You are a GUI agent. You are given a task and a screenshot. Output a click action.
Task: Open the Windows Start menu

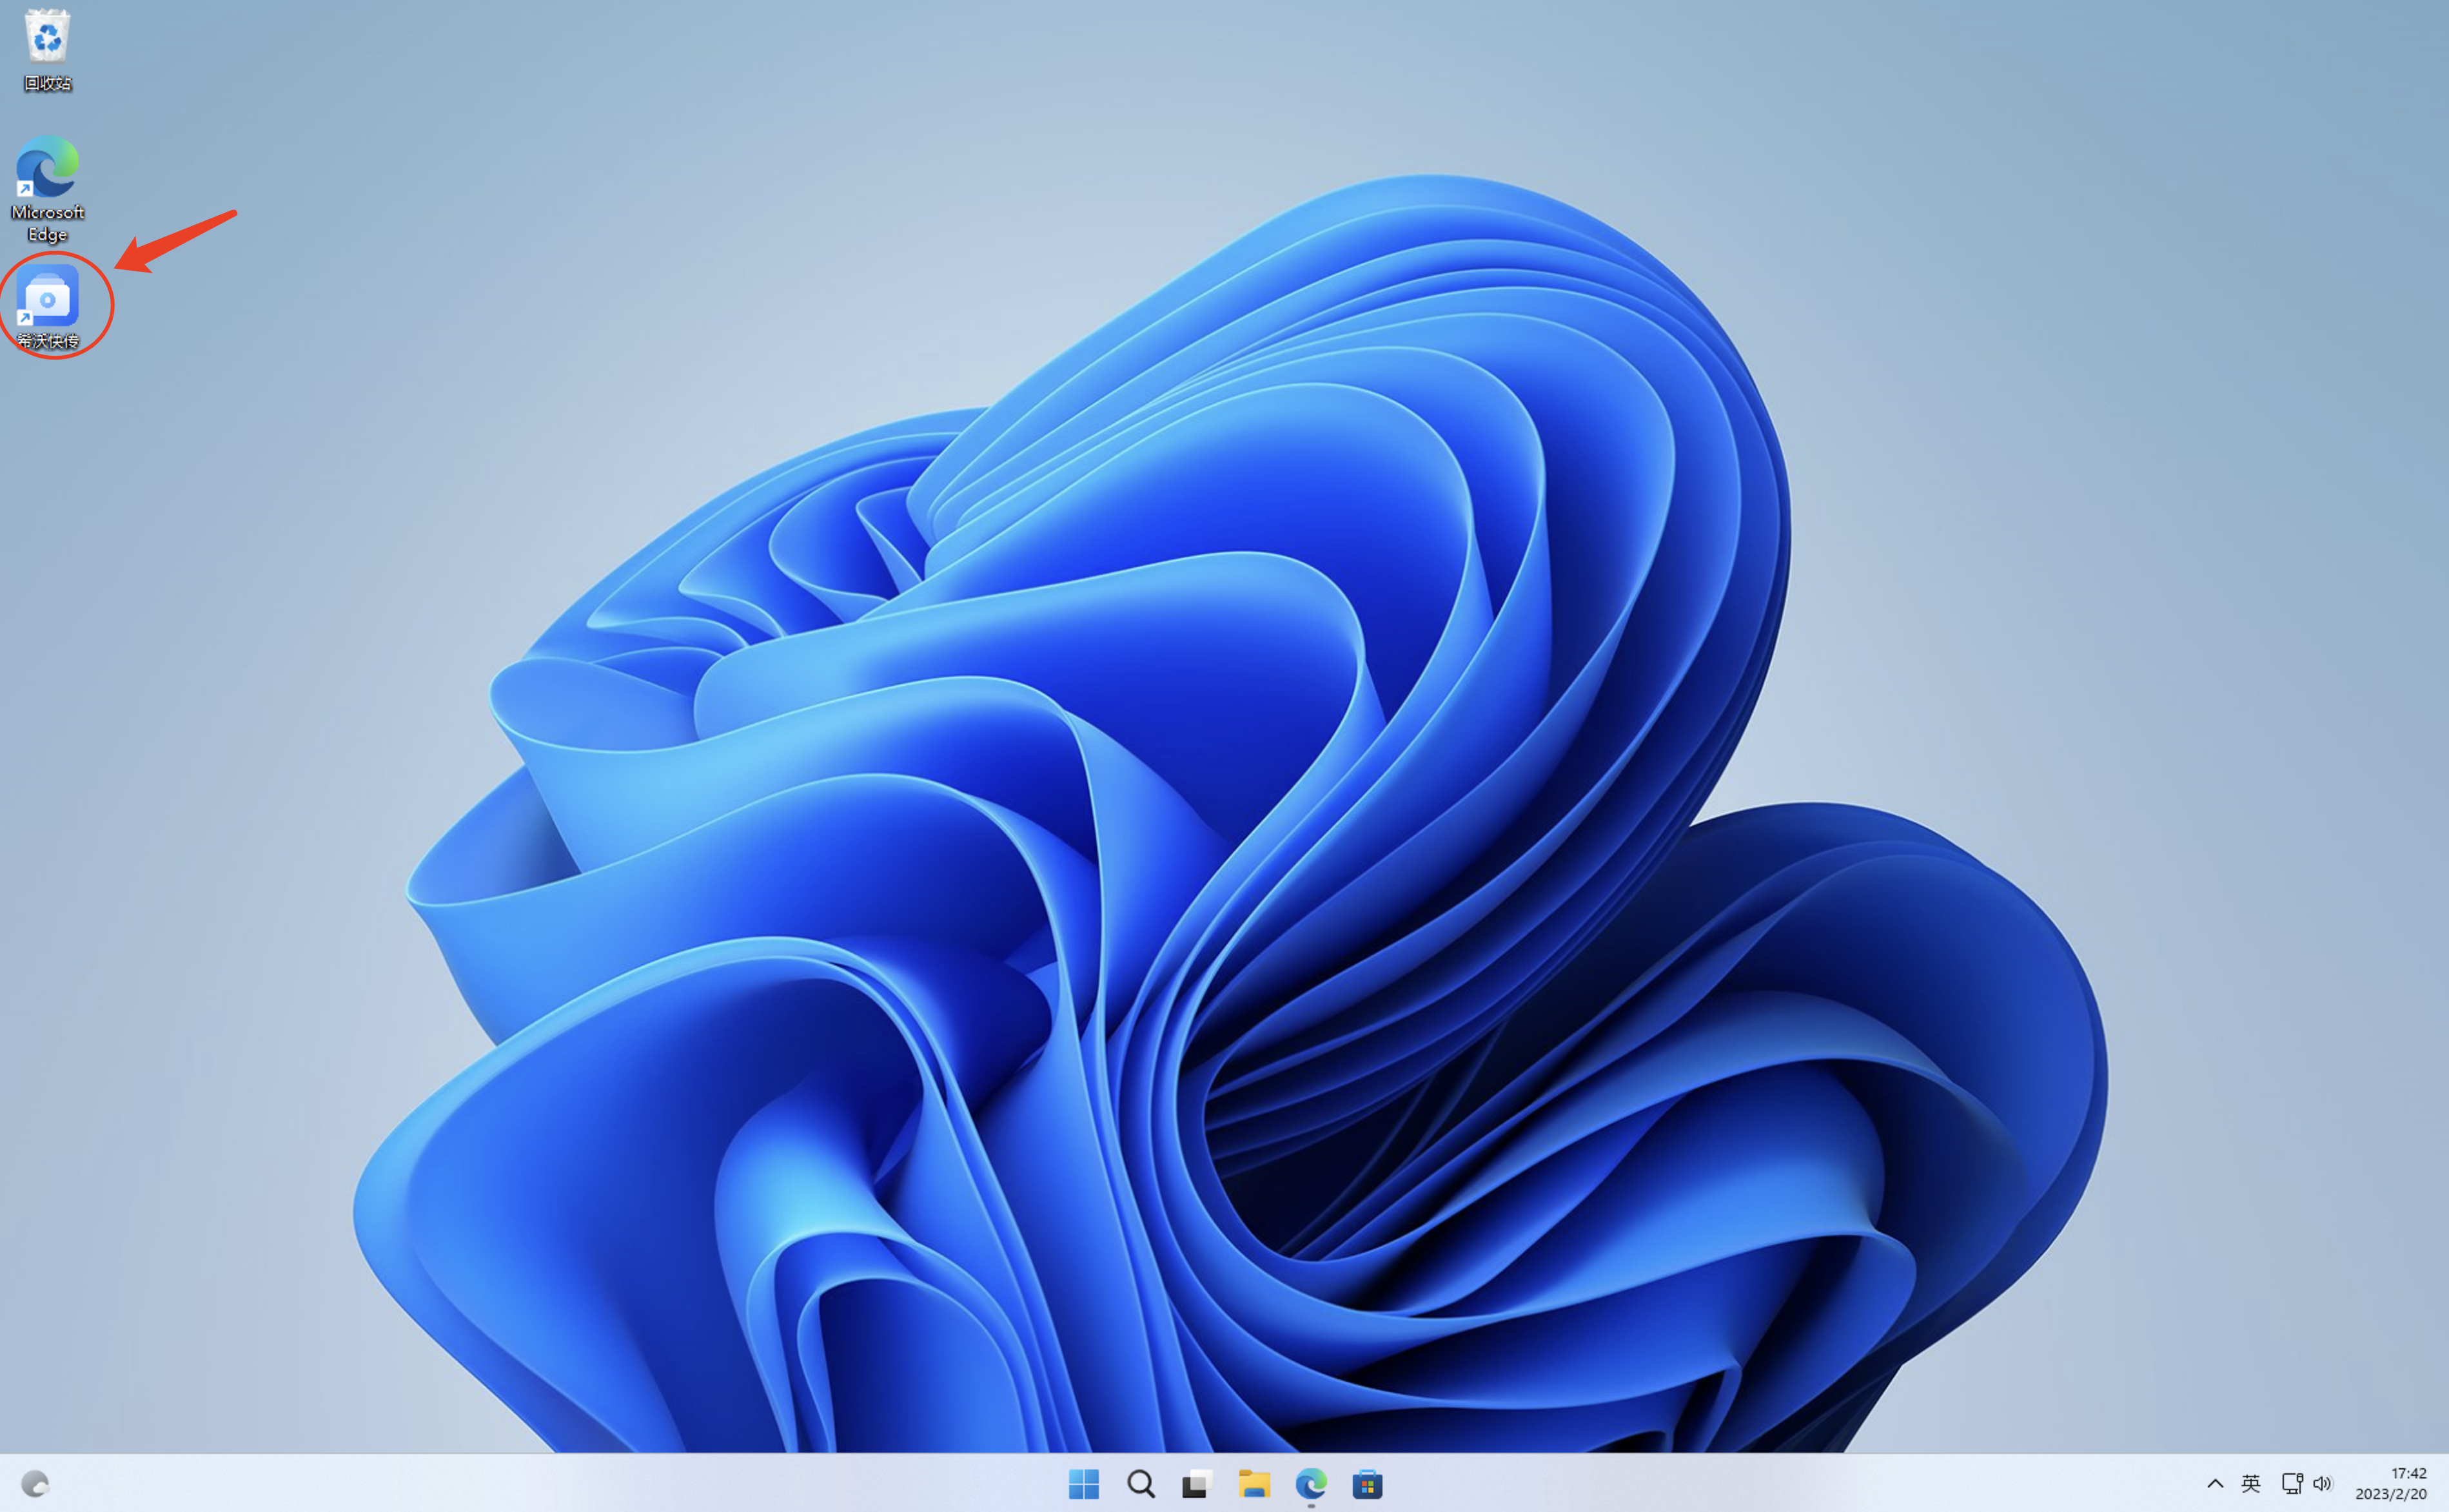(1083, 1484)
